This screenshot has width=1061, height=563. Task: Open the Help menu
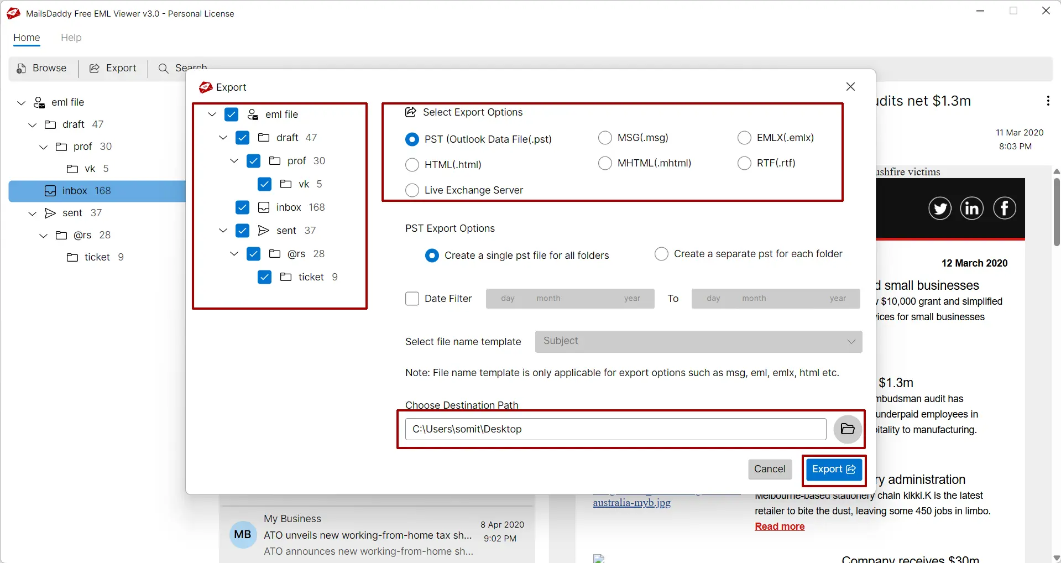71,38
